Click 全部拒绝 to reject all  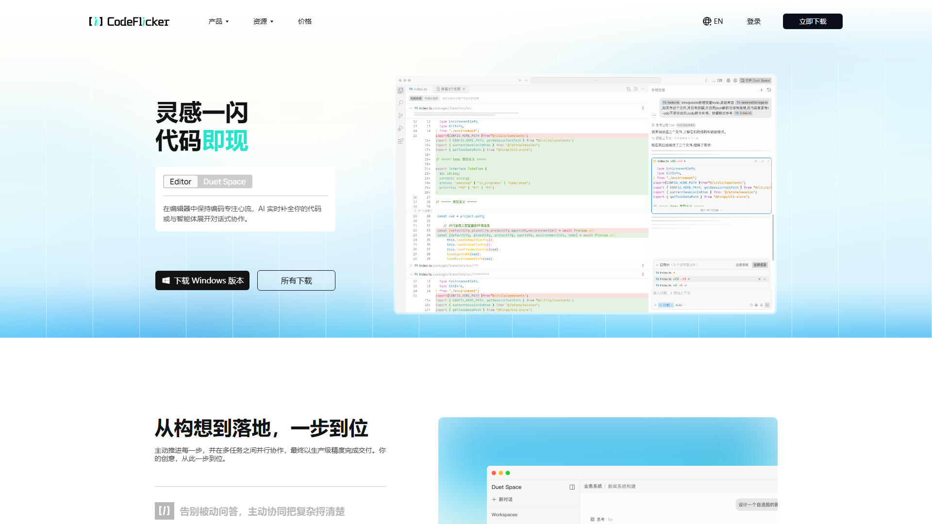click(742, 265)
